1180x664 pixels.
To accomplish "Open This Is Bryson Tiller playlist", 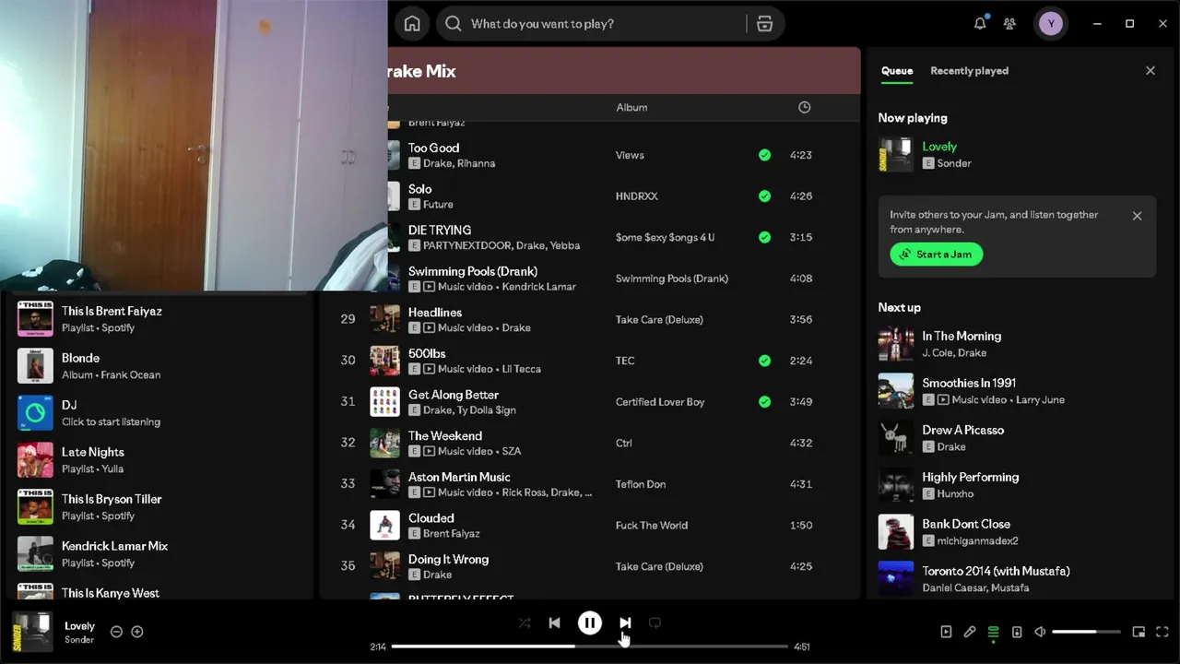I will click(161, 507).
